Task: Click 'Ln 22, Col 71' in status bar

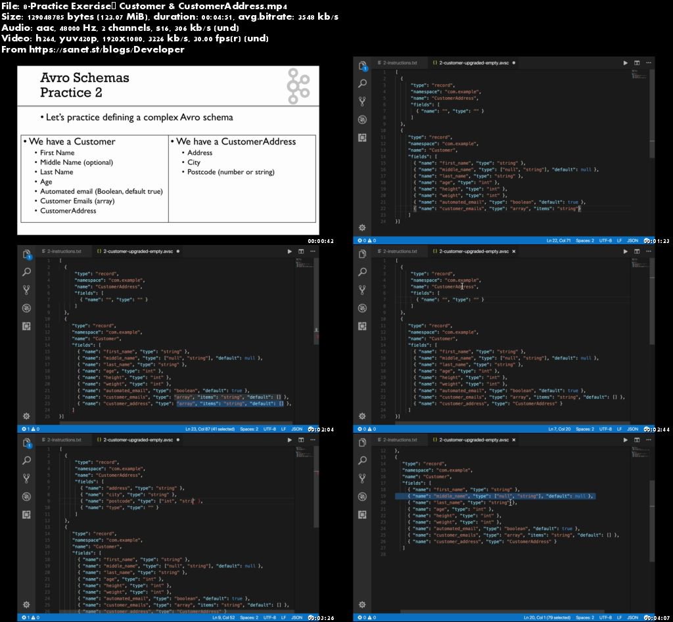Action: coord(559,240)
